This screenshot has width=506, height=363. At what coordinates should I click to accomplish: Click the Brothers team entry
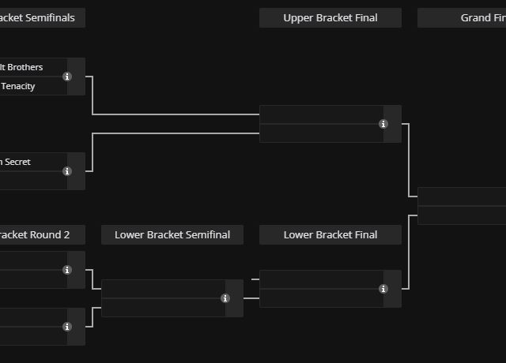click(x=28, y=67)
